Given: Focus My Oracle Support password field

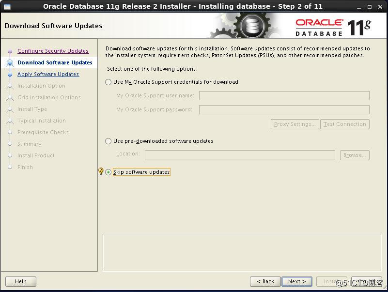Looking at the screenshot, I should 284,109.
